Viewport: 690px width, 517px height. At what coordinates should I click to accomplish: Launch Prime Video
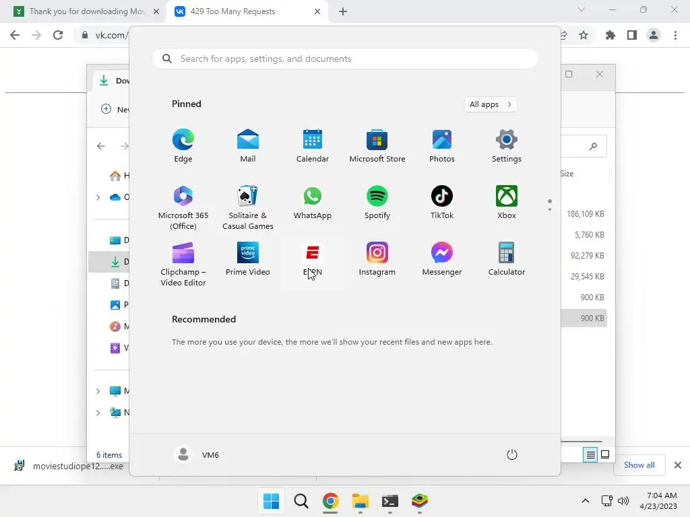pos(248,259)
